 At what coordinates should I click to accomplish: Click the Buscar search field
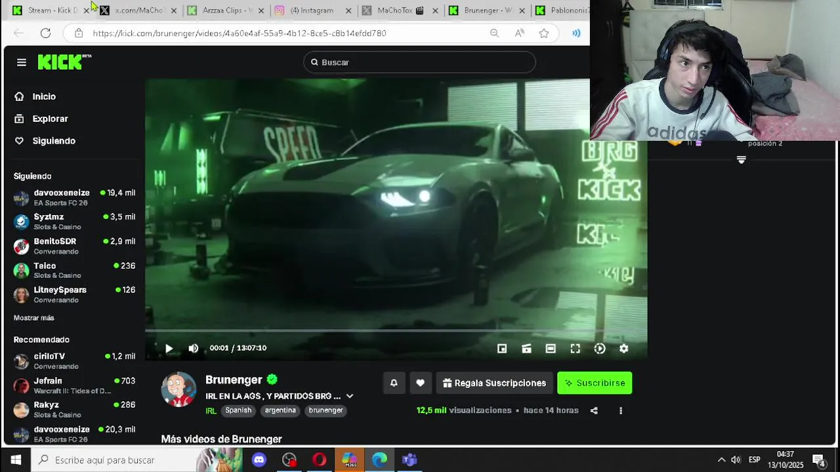pyautogui.click(x=420, y=62)
